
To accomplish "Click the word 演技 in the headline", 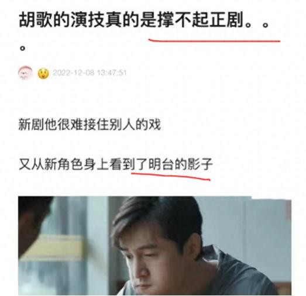I will [87, 19].
